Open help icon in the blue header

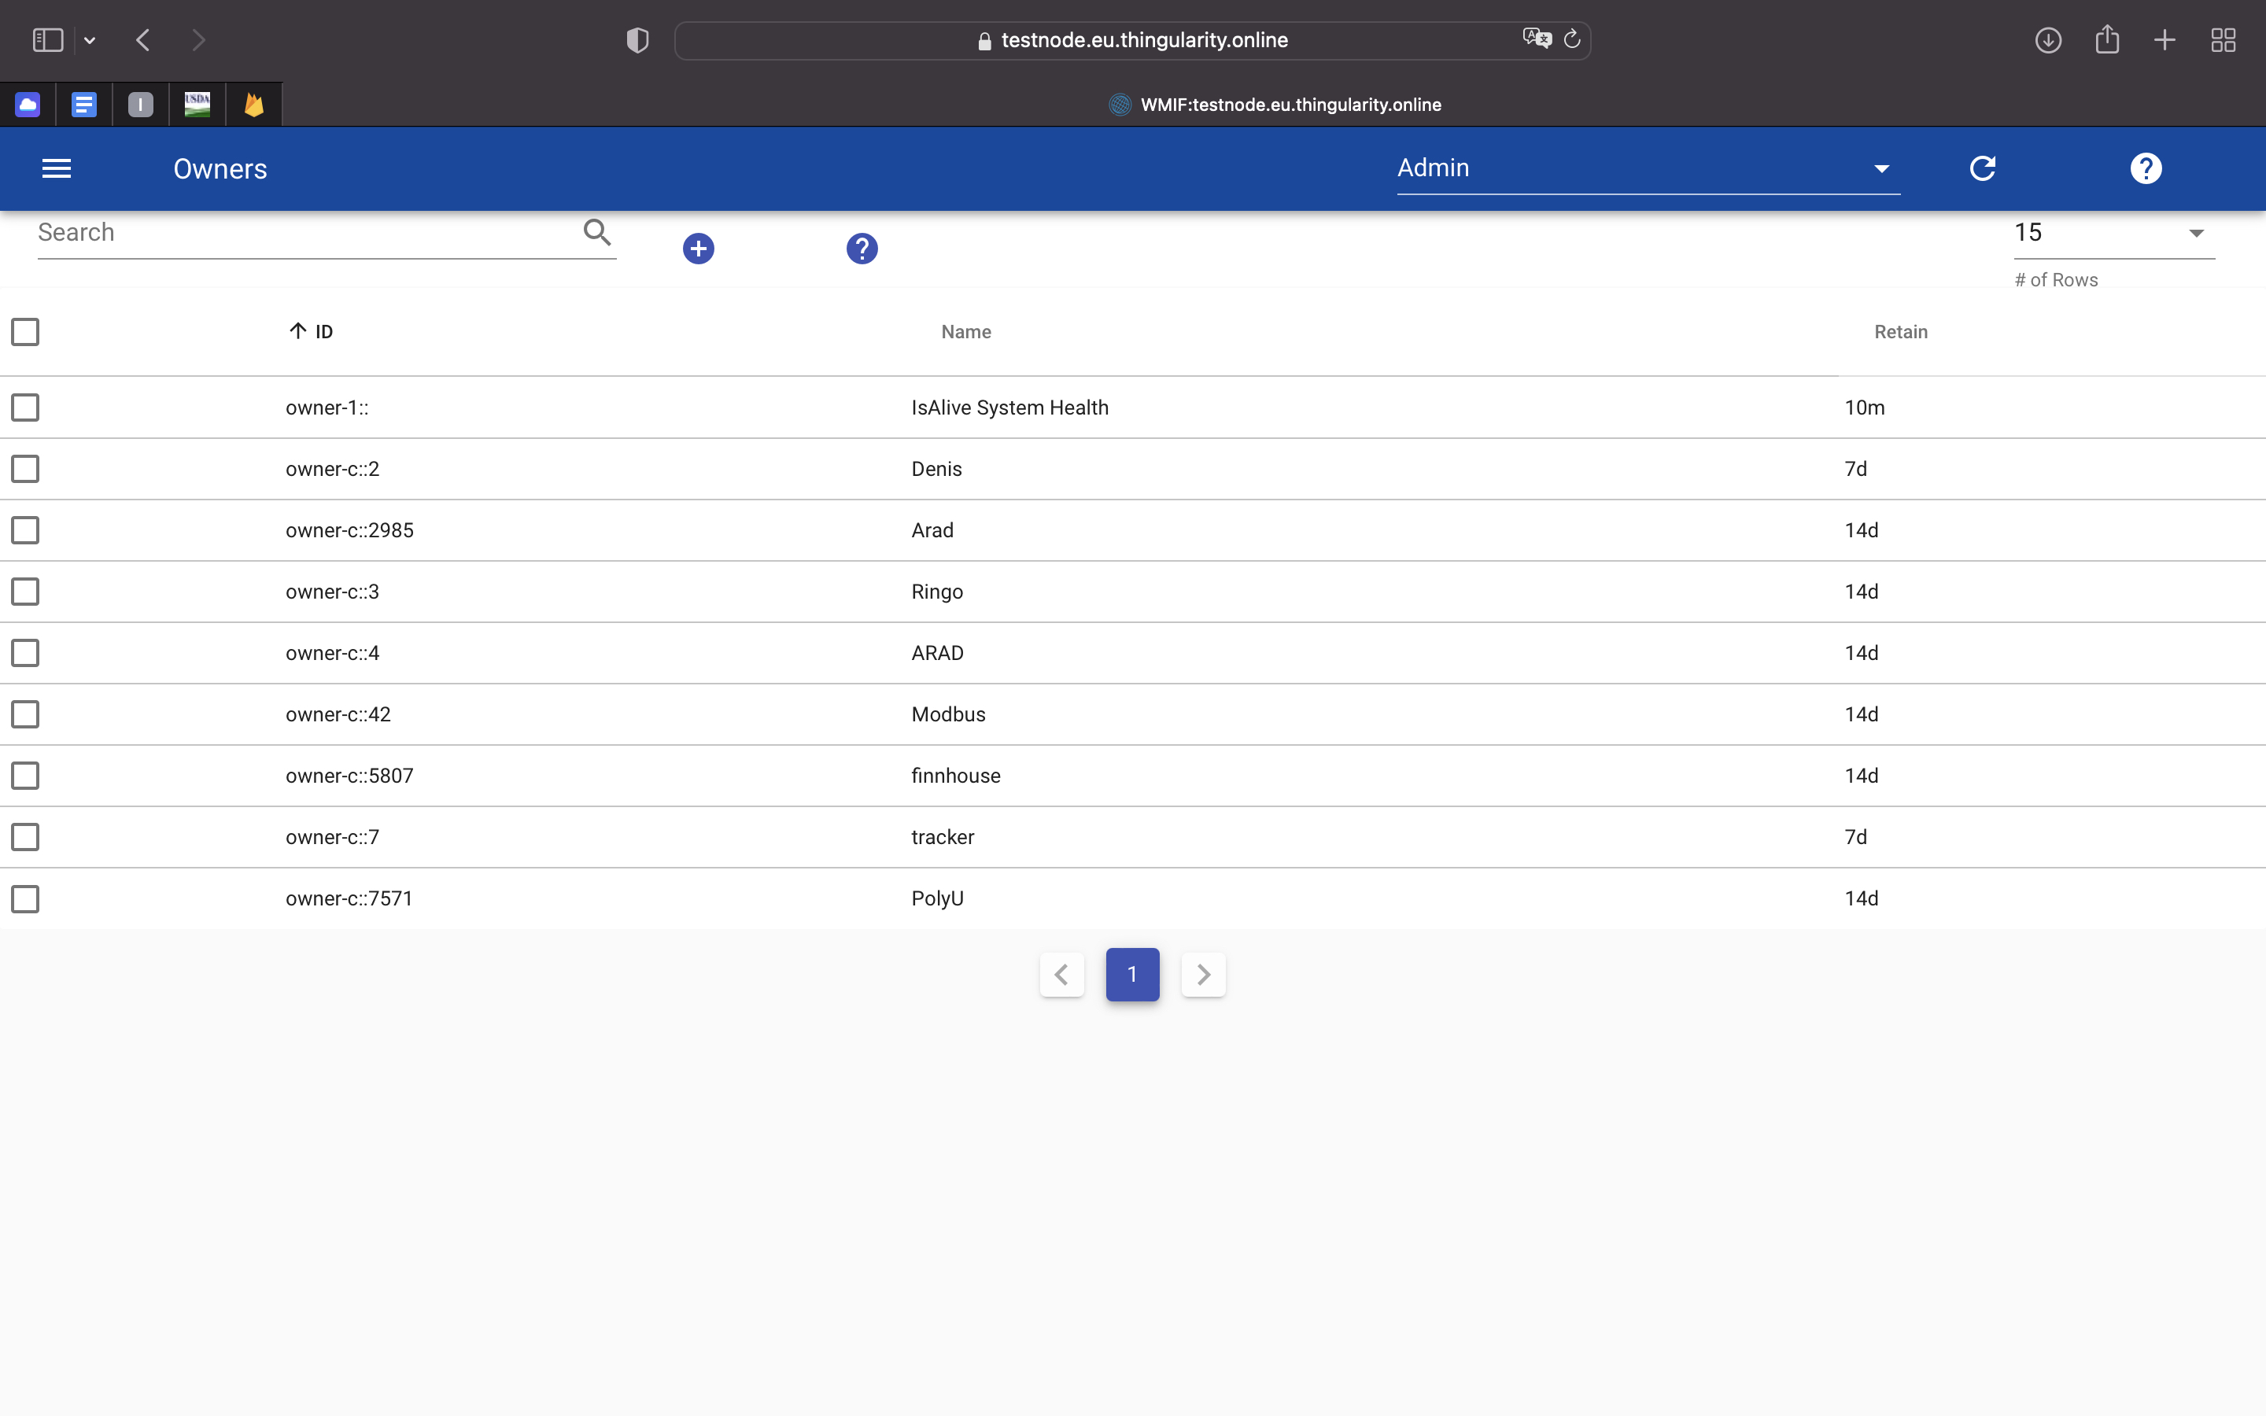[2145, 168]
